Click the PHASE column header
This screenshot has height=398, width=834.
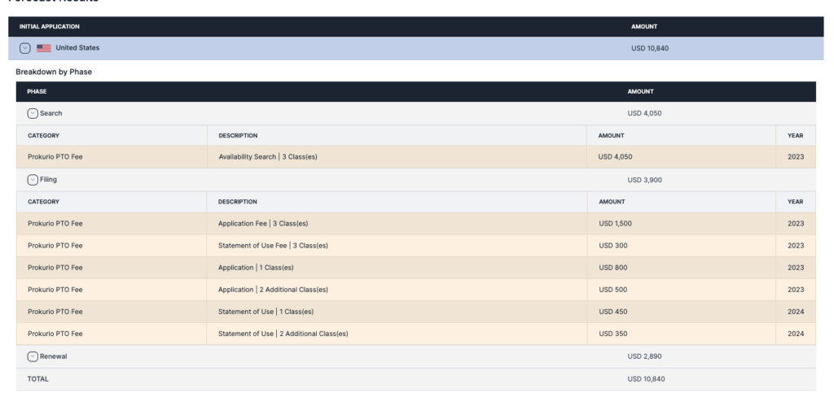click(x=37, y=91)
